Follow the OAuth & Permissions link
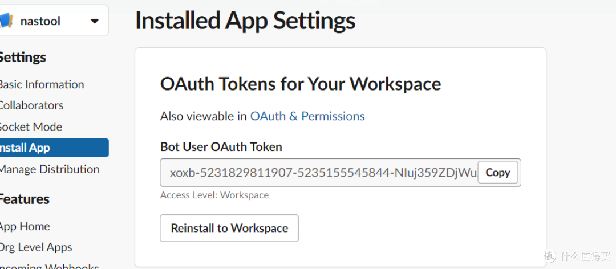 307,116
